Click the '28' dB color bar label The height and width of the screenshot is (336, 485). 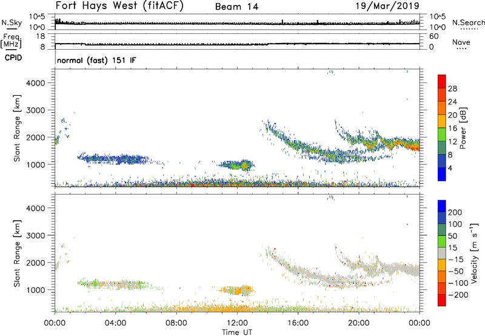click(x=452, y=89)
